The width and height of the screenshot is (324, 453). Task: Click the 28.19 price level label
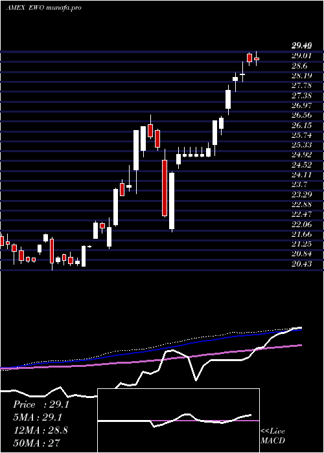tap(301, 76)
